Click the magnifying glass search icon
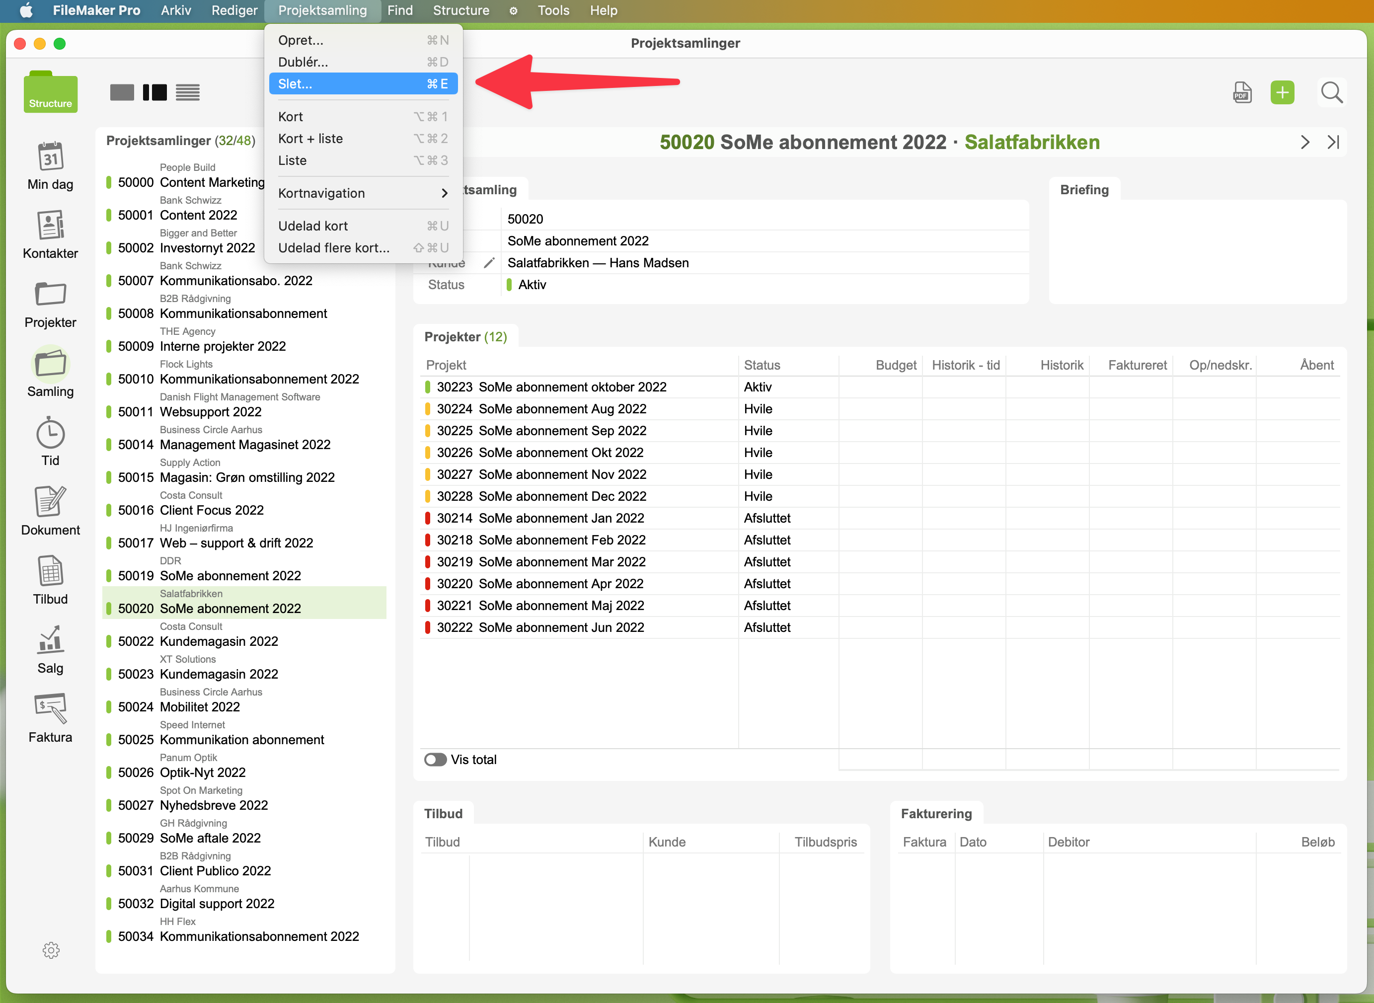This screenshot has height=1003, width=1374. pyautogui.click(x=1331, y=93)
